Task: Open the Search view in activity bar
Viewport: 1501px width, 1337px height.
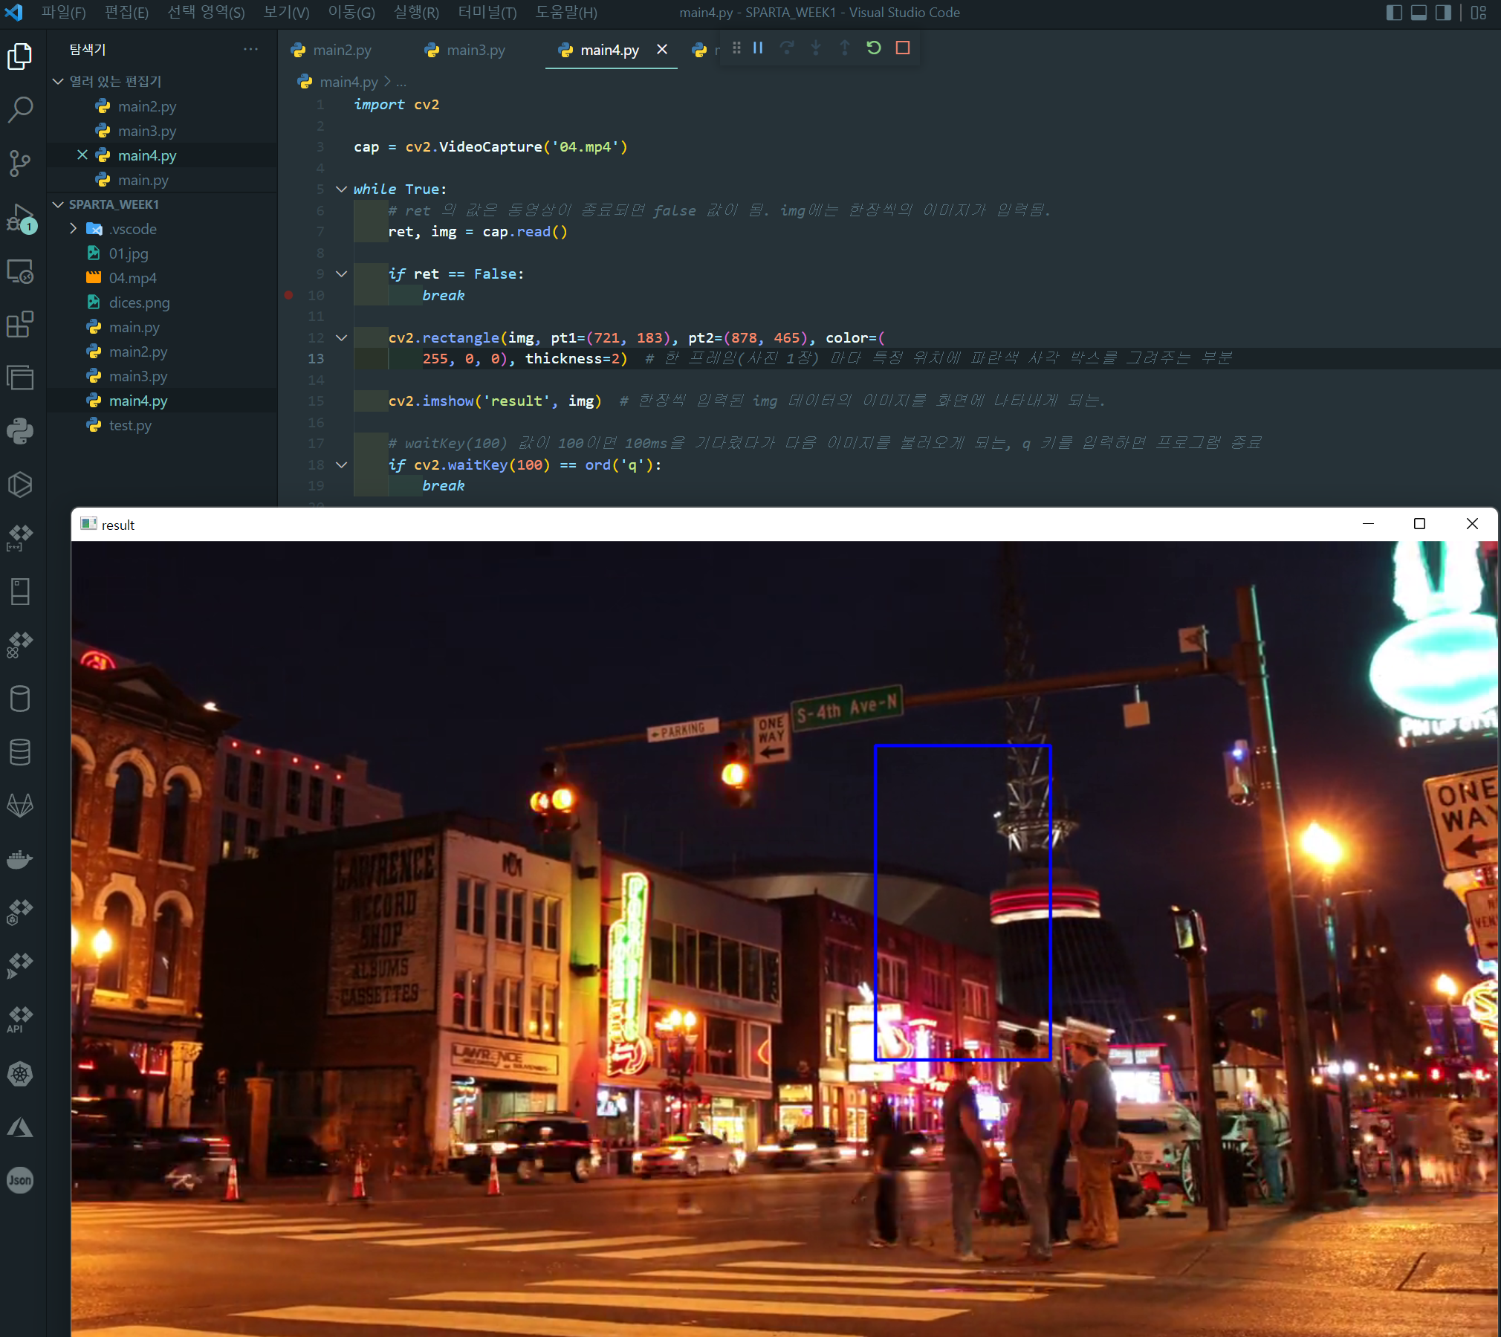Action: pyautogui.click(x=20, y=109)
